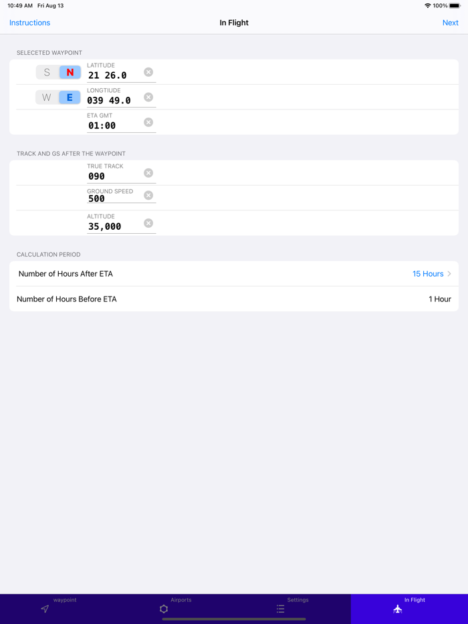
Task: Select N for north latitude
Action: click(70, 72)
